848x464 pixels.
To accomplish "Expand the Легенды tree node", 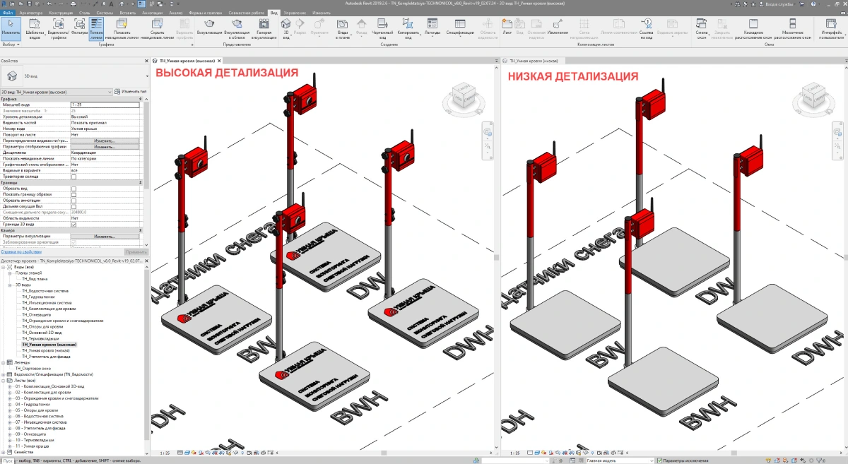I will [x=4, y=362].
